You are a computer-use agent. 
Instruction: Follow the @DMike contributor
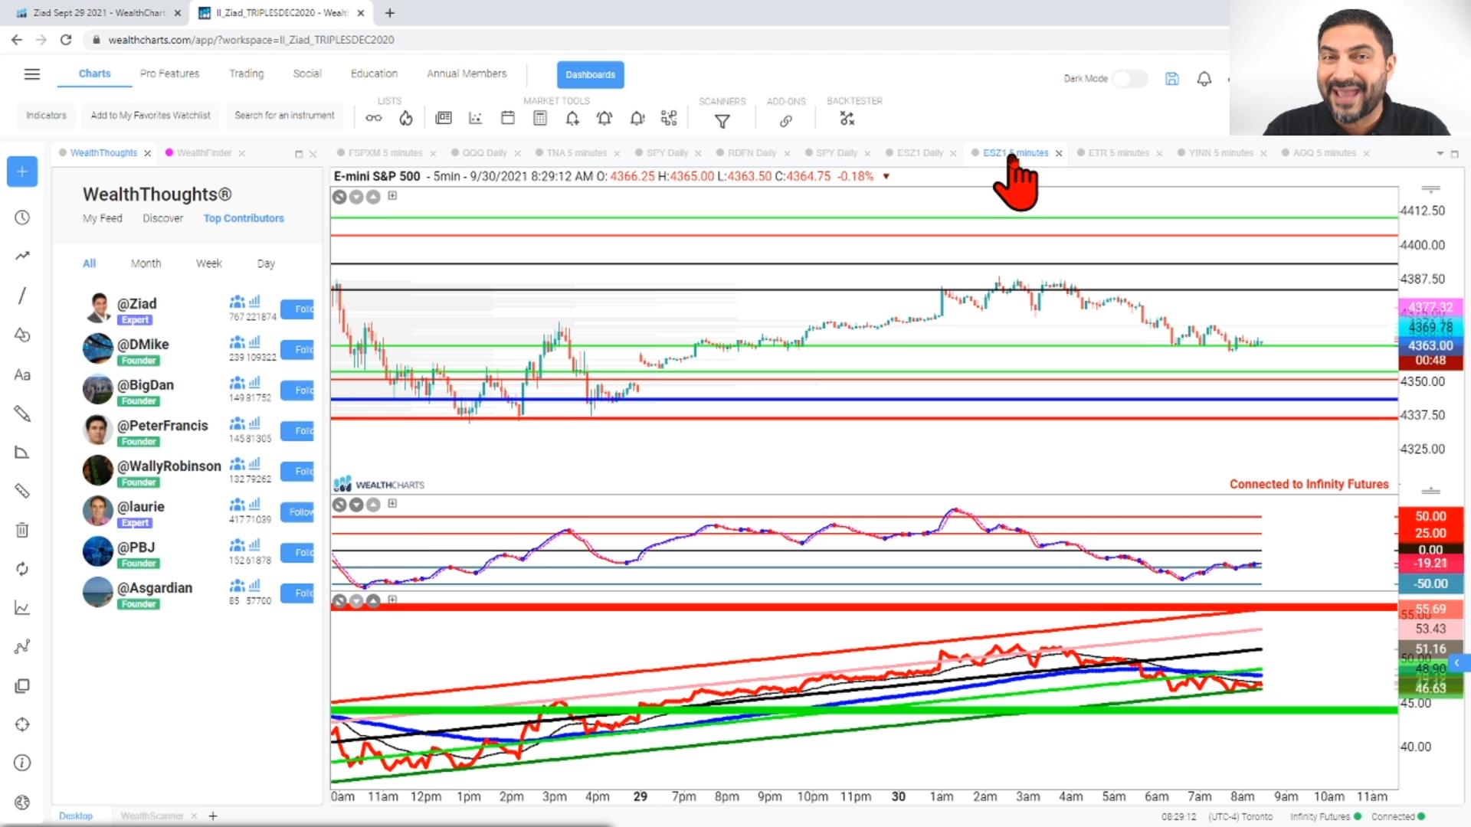(x=297, y=350)
